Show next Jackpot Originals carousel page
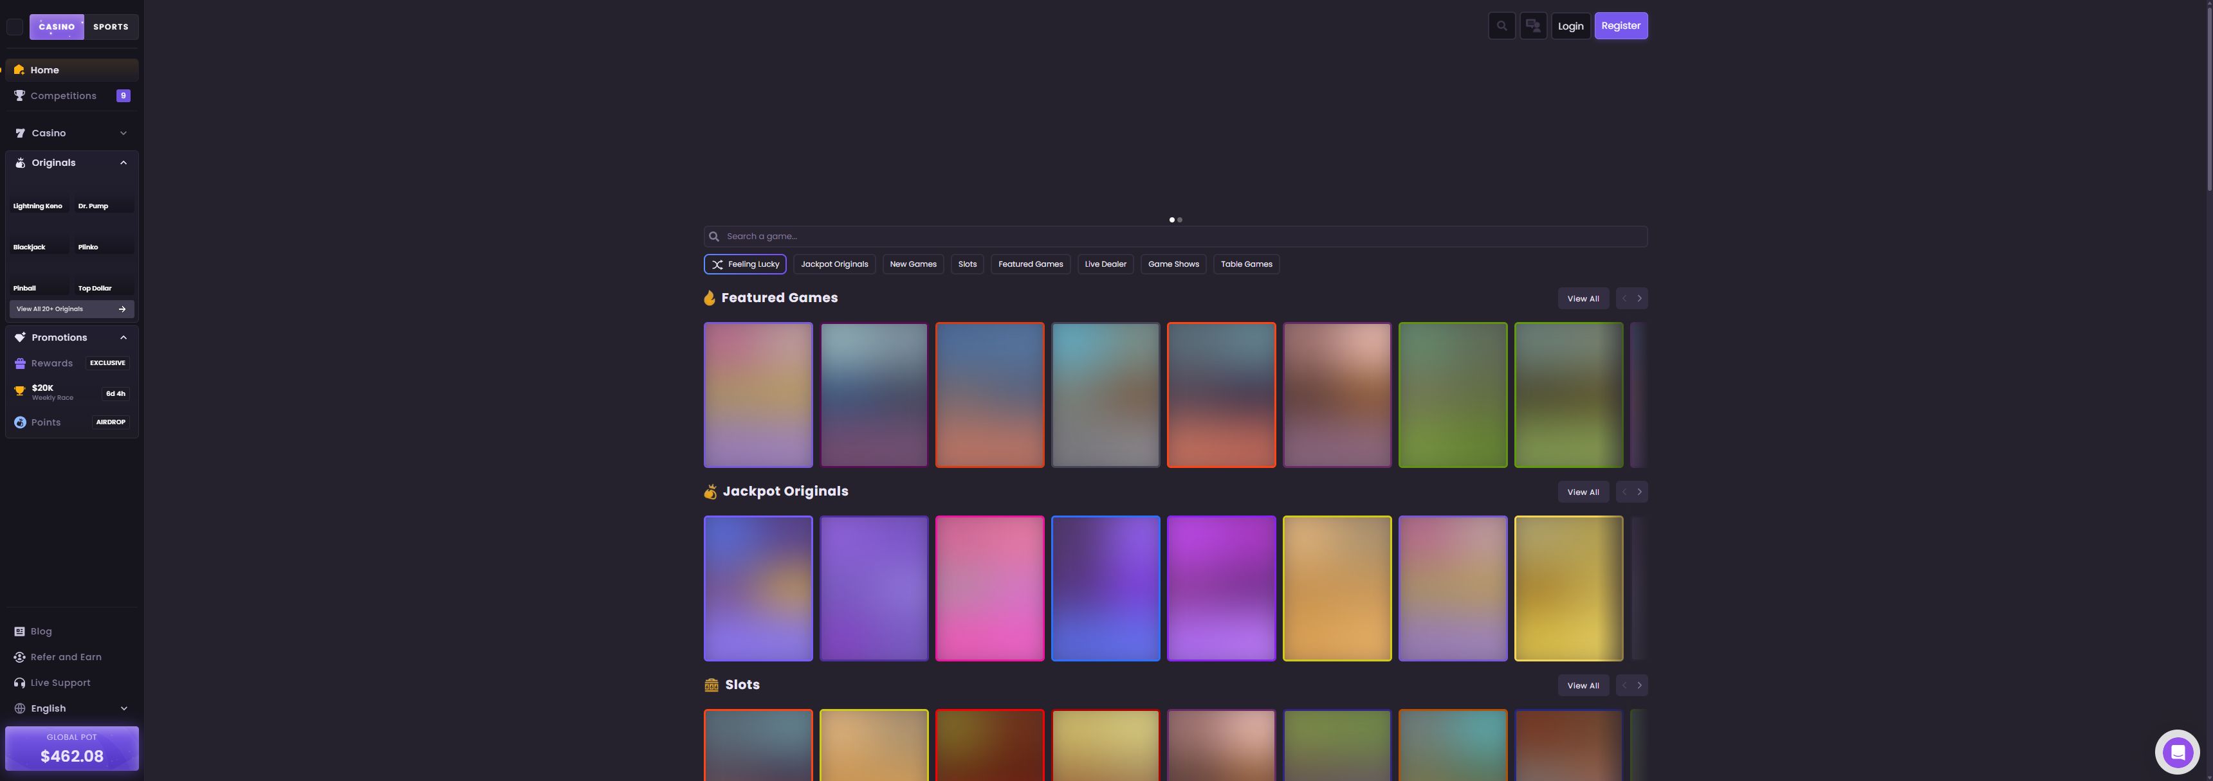The width and height of the screenshot is (2213, 781). point(1639,492)
